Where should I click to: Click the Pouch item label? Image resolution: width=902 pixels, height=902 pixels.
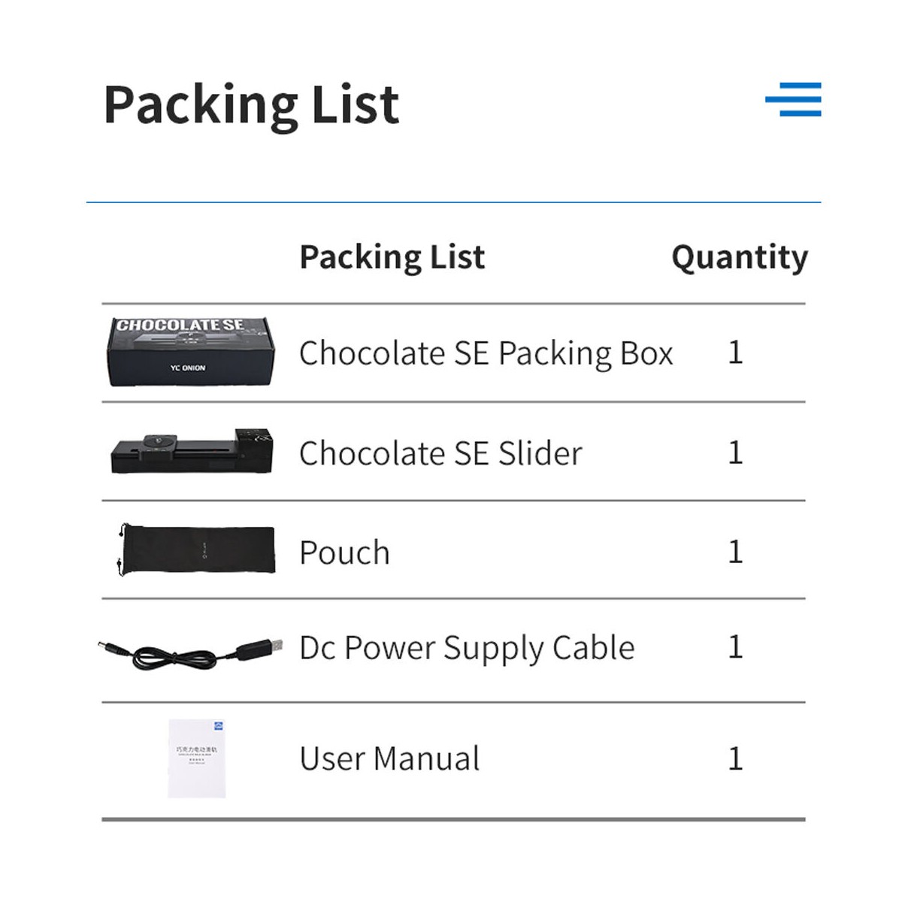pos(344,553)
